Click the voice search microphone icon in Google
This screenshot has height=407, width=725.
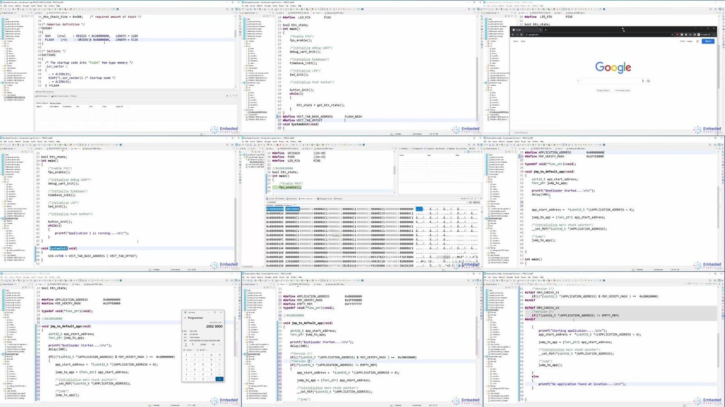pyautogui.click(x=643, y=81)
